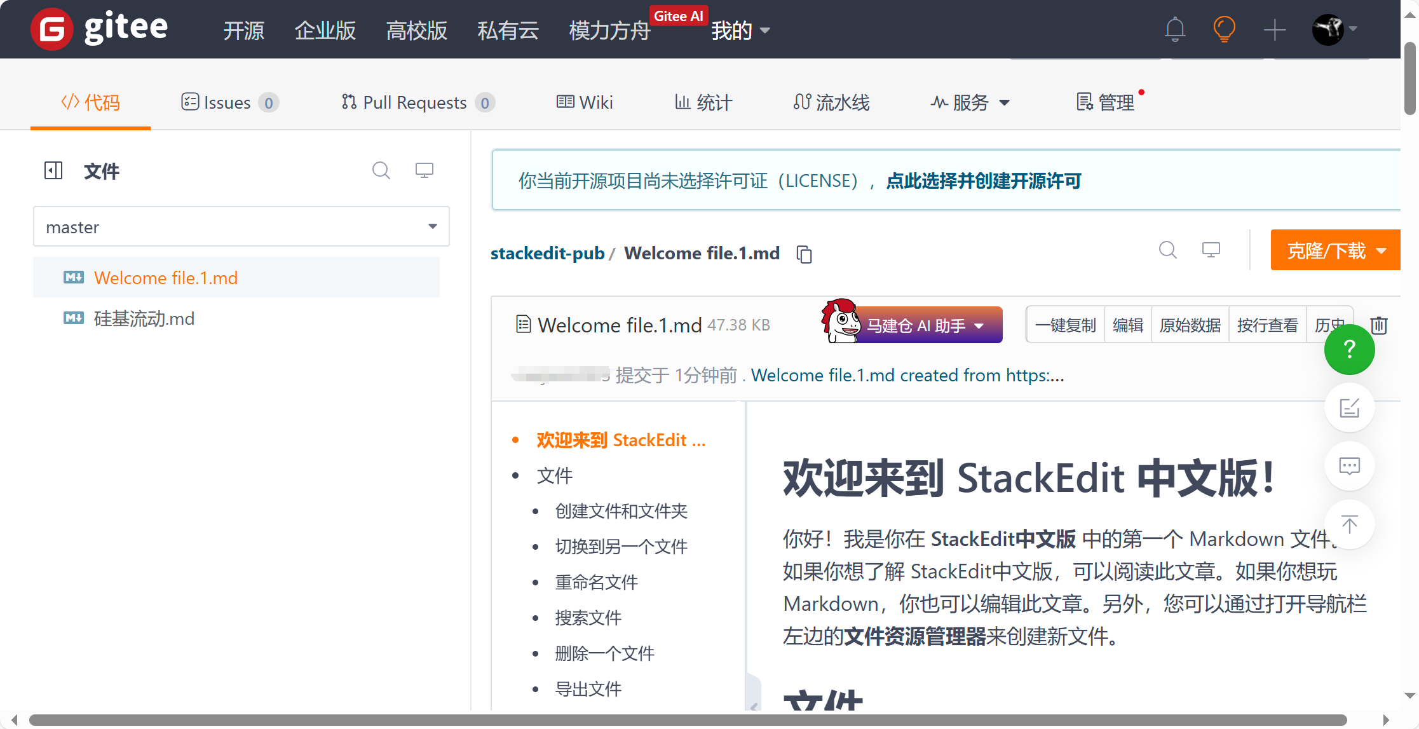Expand the 克隆/下载 dropdown
The image size is (1419, 729).
(x=1334, y=250)
